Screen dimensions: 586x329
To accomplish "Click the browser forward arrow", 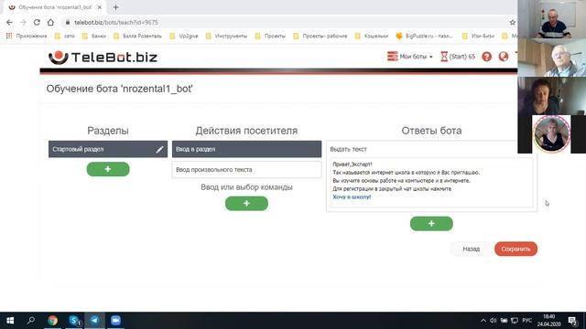I will pos(23,22).
